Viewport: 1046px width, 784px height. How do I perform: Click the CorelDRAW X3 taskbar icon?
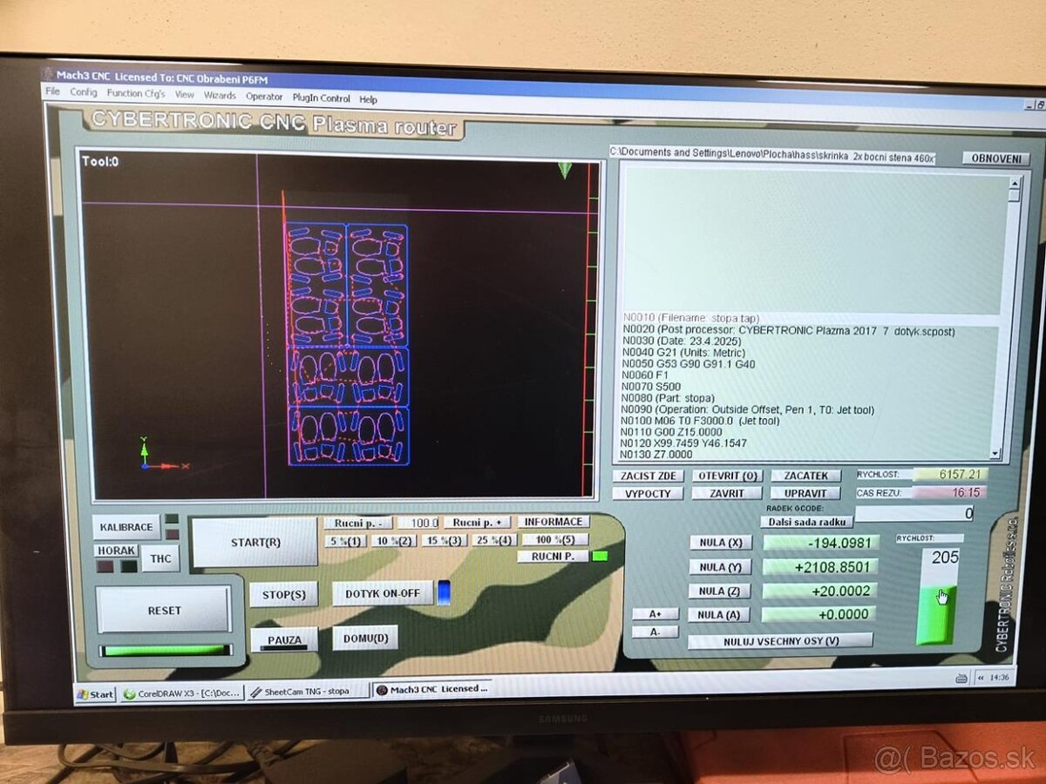180,693
